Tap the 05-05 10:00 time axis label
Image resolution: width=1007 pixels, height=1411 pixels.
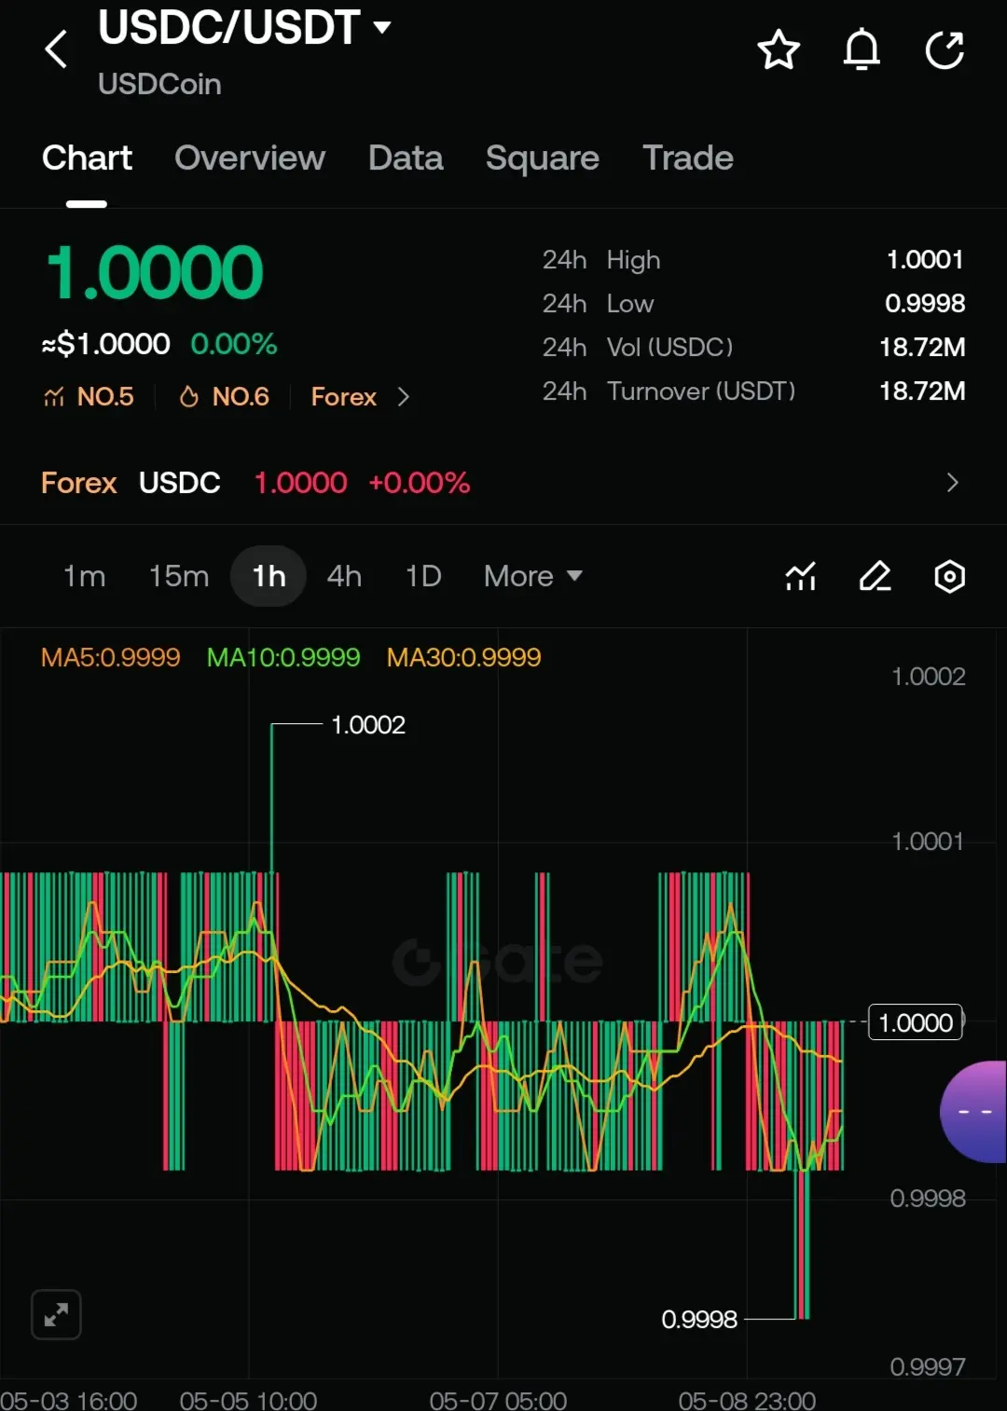click(x=248, y=1400)
